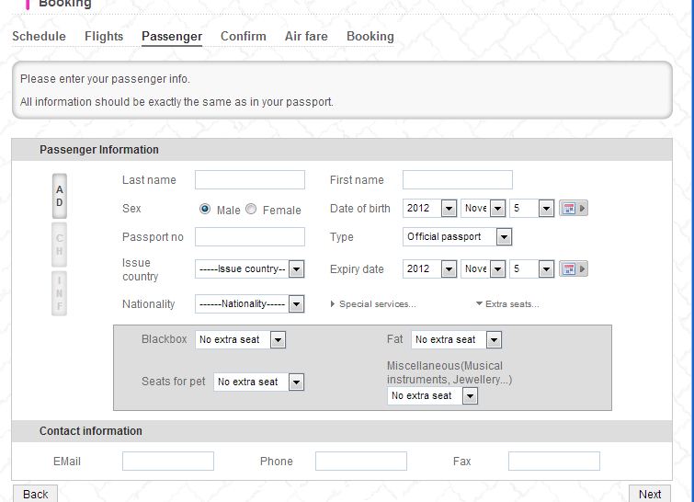
Task: Switch to the Flights tab
Action: tap(104, 37)
